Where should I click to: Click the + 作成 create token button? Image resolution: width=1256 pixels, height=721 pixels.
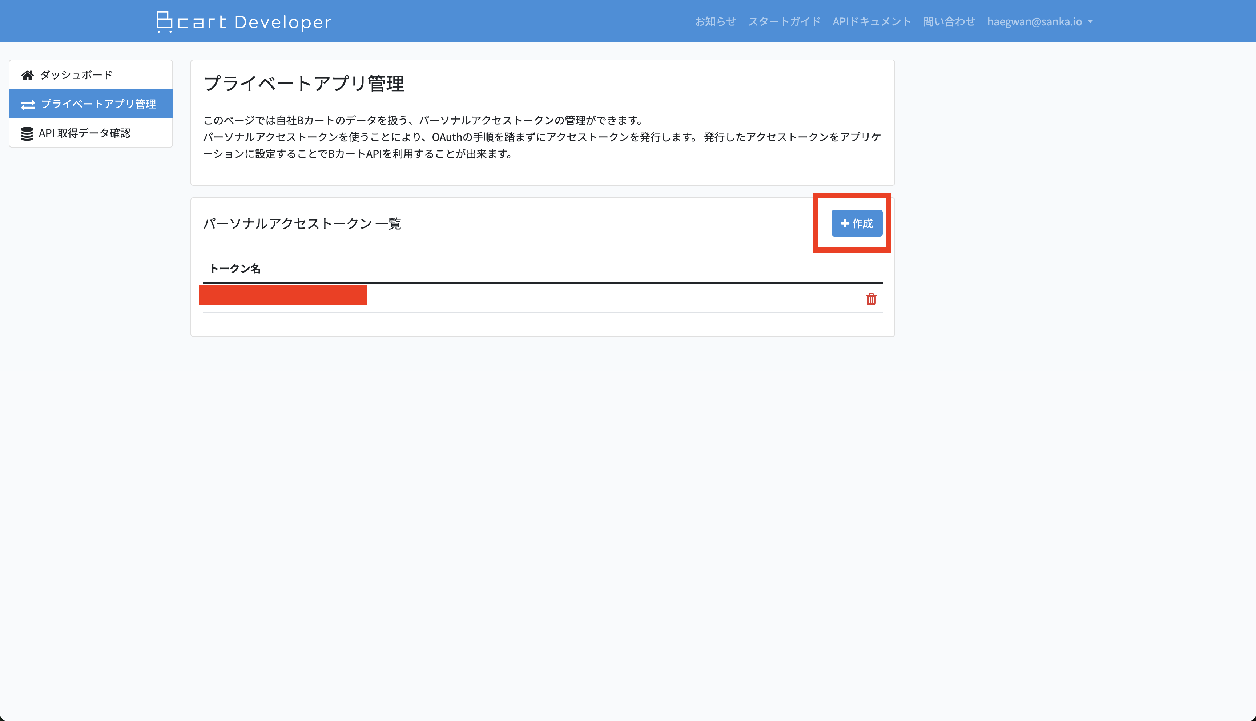(x=857, y=223)
